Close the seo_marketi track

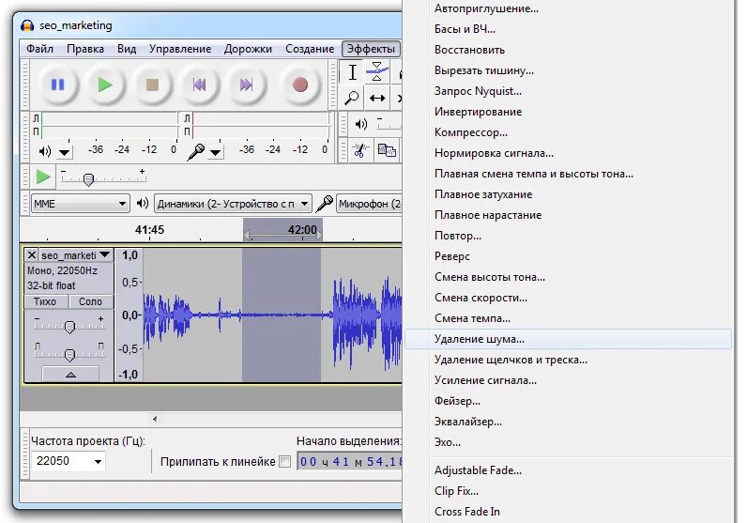(32, 255)
